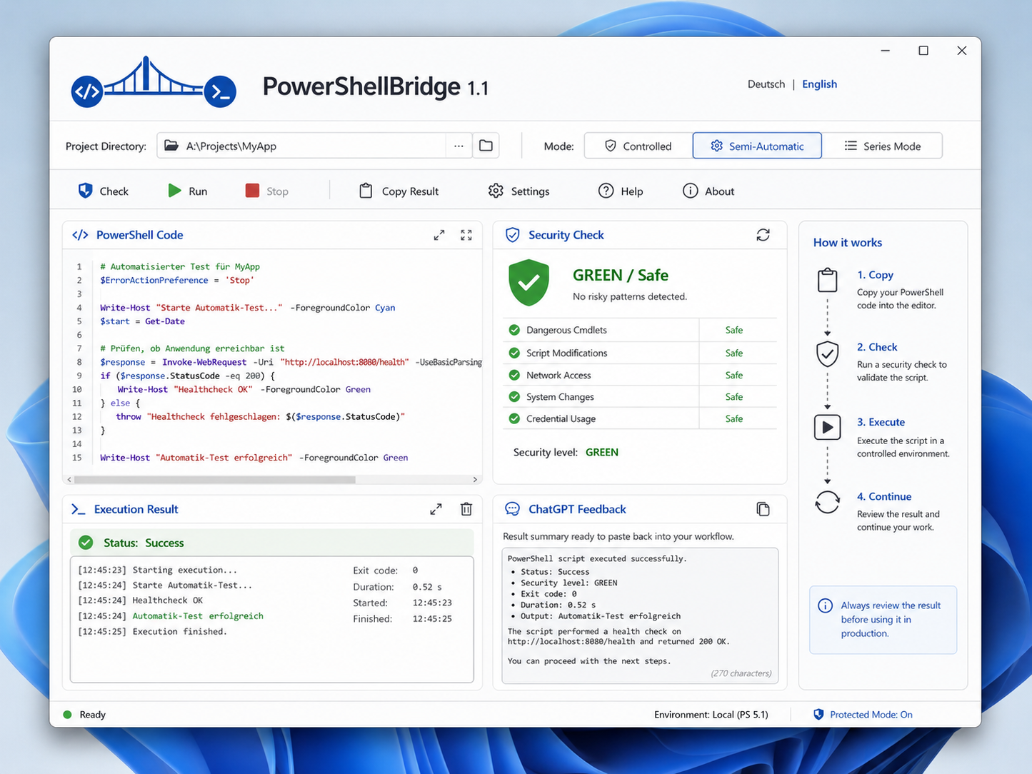Click the 3. Execute step heading
The image size is (1032, 774).
881,422
